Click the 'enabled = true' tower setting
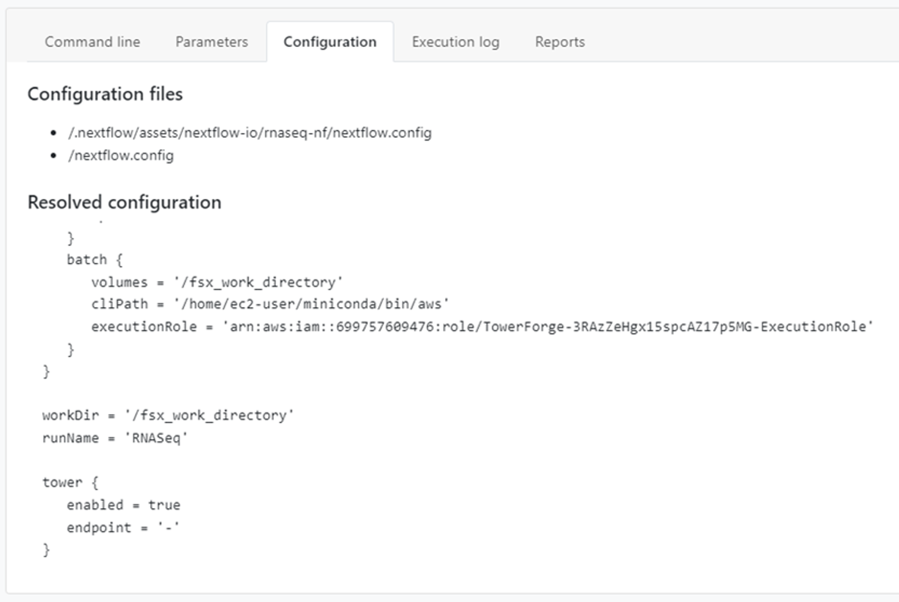The image size is (899, 602). pos(123,505)
